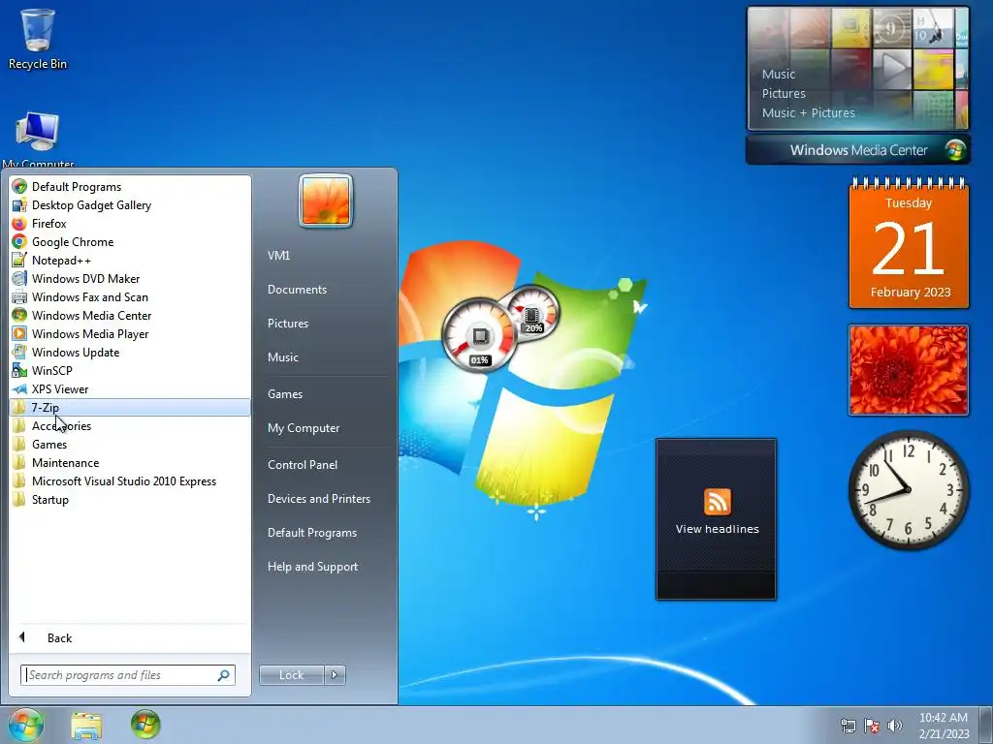Open the shutdown options arrow next to Lock

335,675
